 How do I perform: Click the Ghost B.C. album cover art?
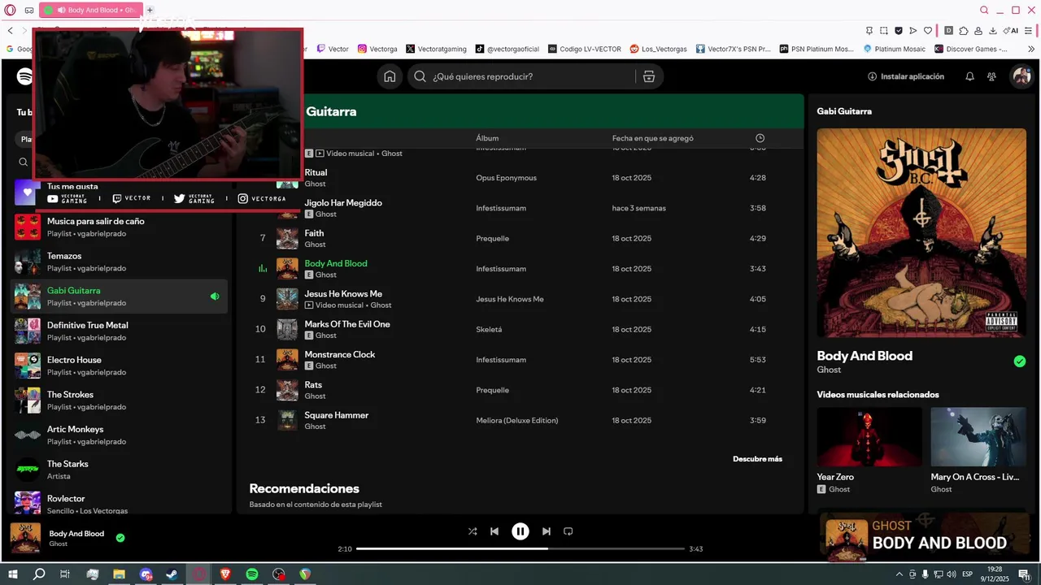click(x=921, y=232)
